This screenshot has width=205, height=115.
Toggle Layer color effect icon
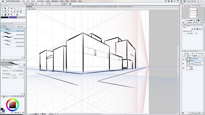click(x=200, y=29)
